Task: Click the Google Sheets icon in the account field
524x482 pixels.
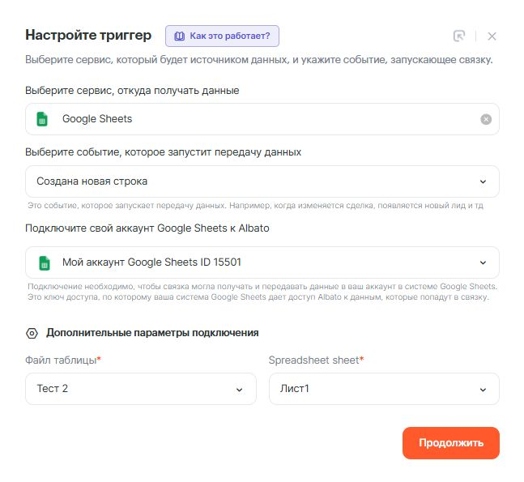Action: click(x=44, y=262)
